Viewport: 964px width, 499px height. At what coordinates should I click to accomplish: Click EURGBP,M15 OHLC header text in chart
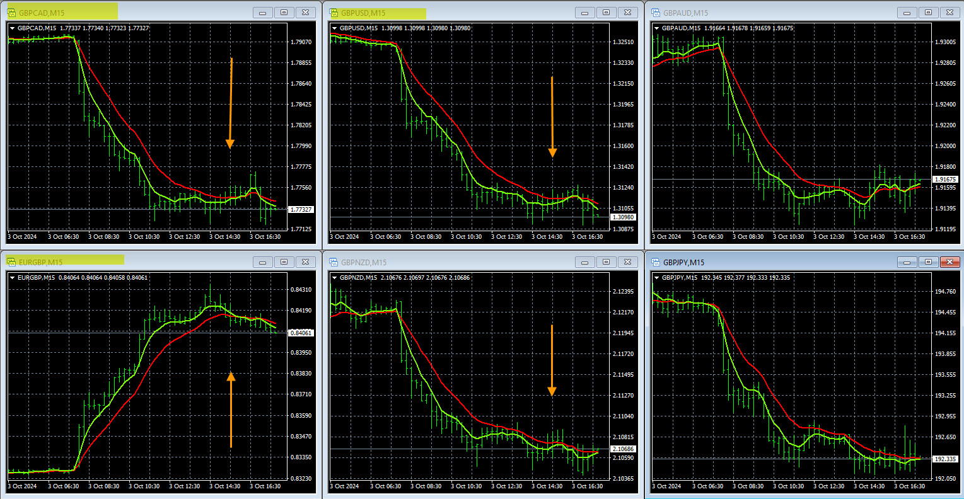(83, 278)
